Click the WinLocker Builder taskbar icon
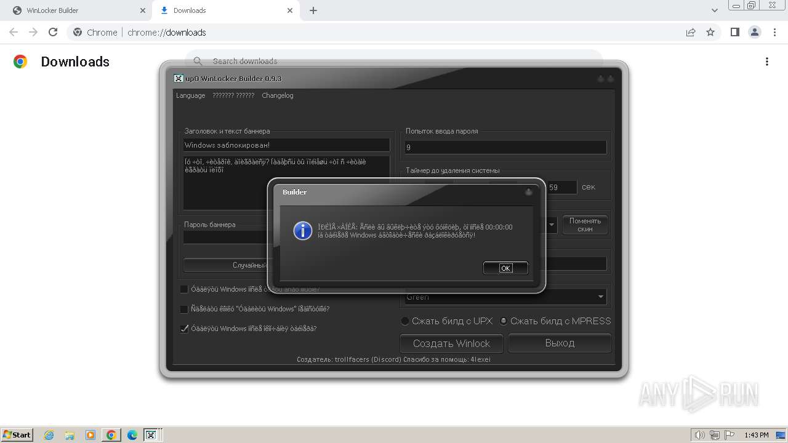The width and height of the screenshot is (788, 443). click(x=151, y=435)
